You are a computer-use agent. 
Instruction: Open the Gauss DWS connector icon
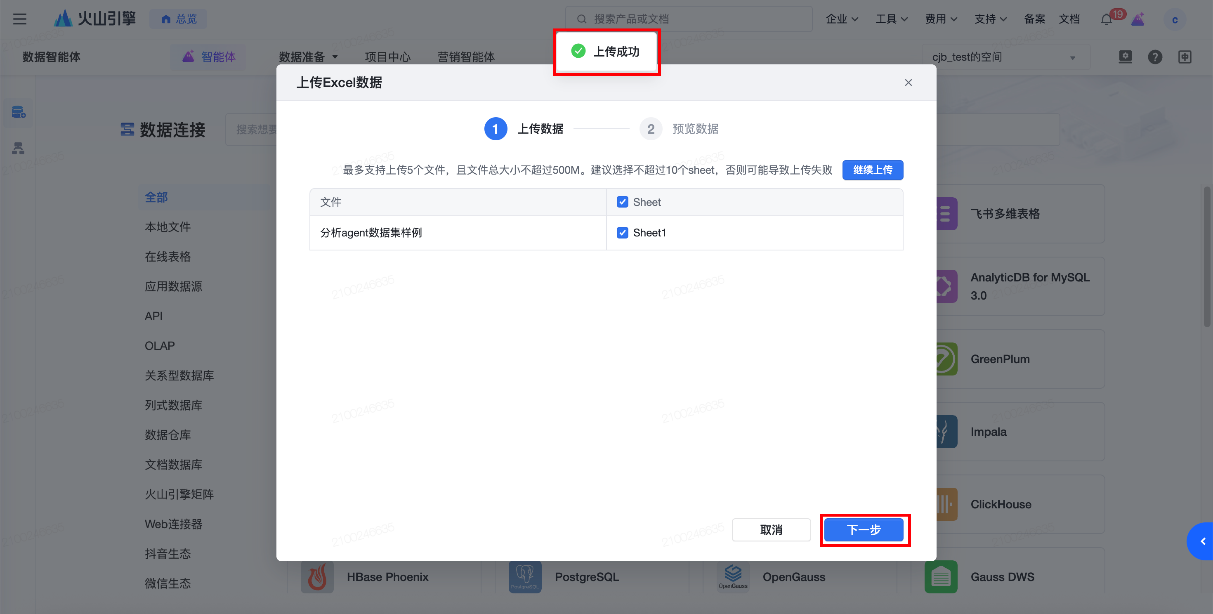(x=940, y=576)
